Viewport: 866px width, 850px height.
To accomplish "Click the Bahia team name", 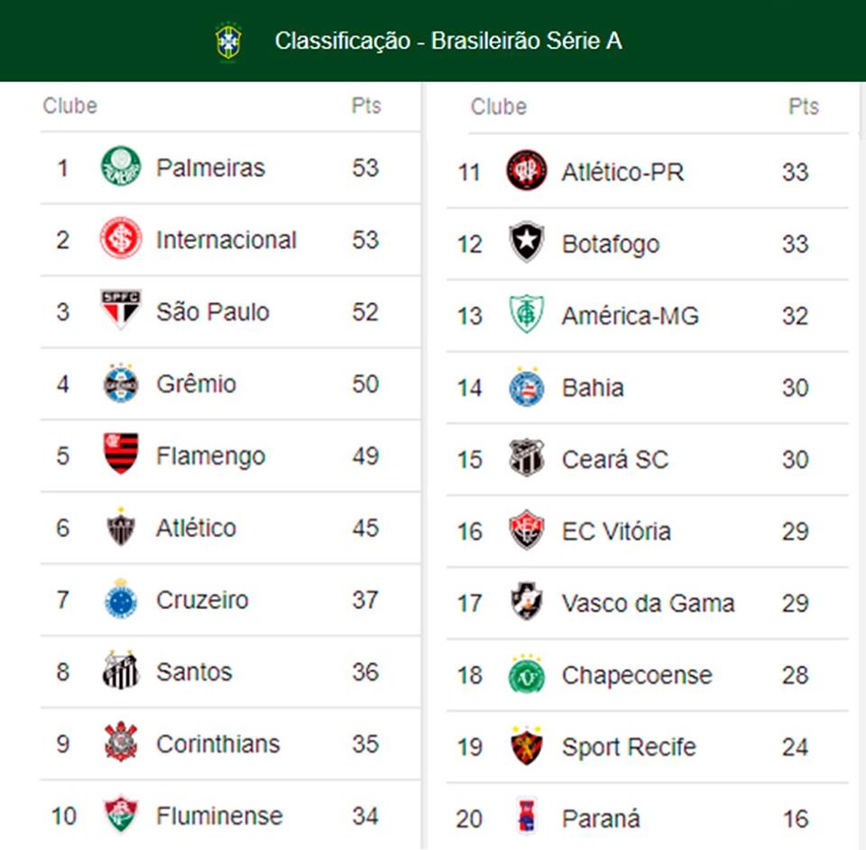I will 593,387.
